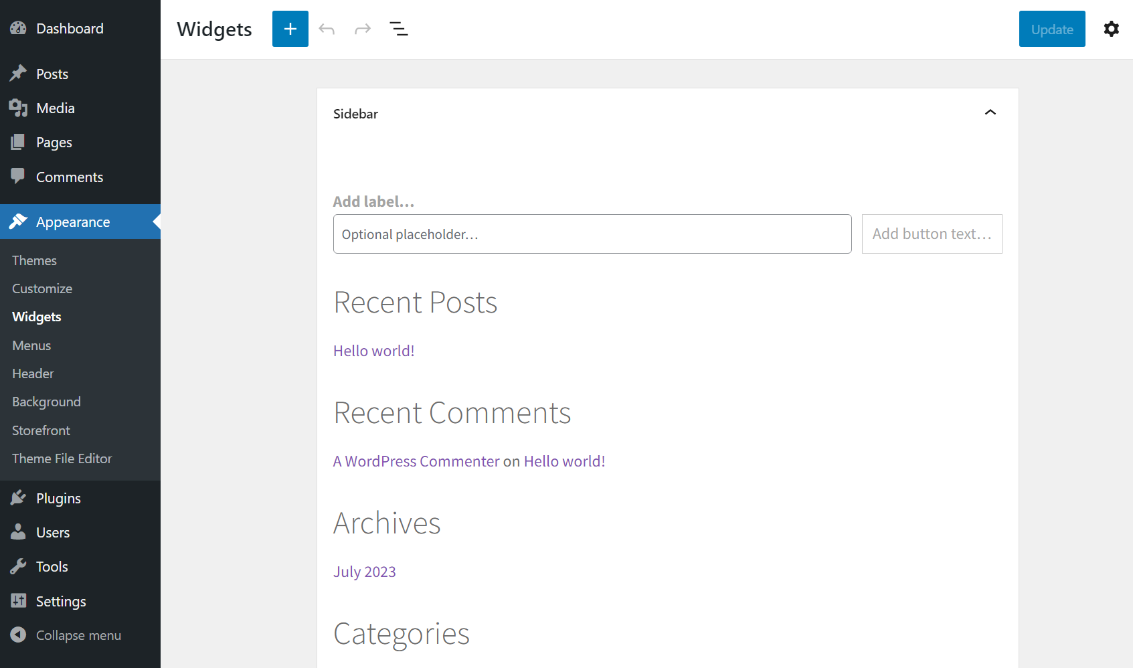Open the Tools wrench icon
This screenshot has height=668, width=1133.
(18, 566)
